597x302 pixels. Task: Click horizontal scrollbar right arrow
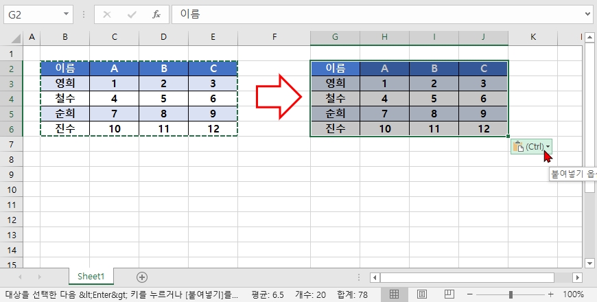(578, 277)
